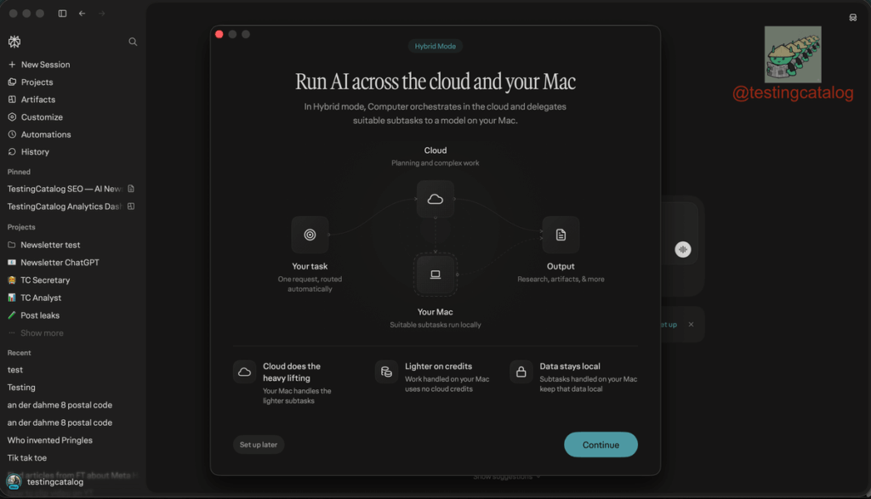Viewport: 871px width, 499px height.
Task: Click the Cloud icon in diagram
Action: 435,199
